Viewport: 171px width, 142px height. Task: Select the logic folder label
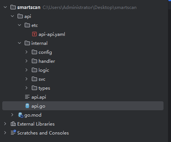click(x=44, y=70)
